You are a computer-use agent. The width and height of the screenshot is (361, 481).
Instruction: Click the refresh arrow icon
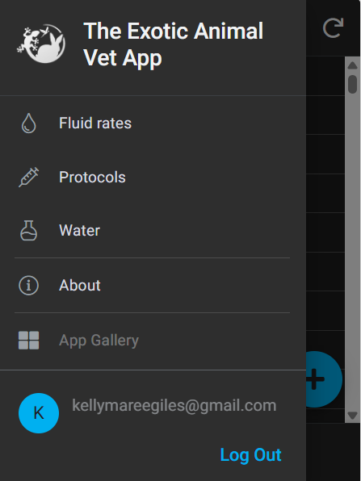tap(333, 28)
